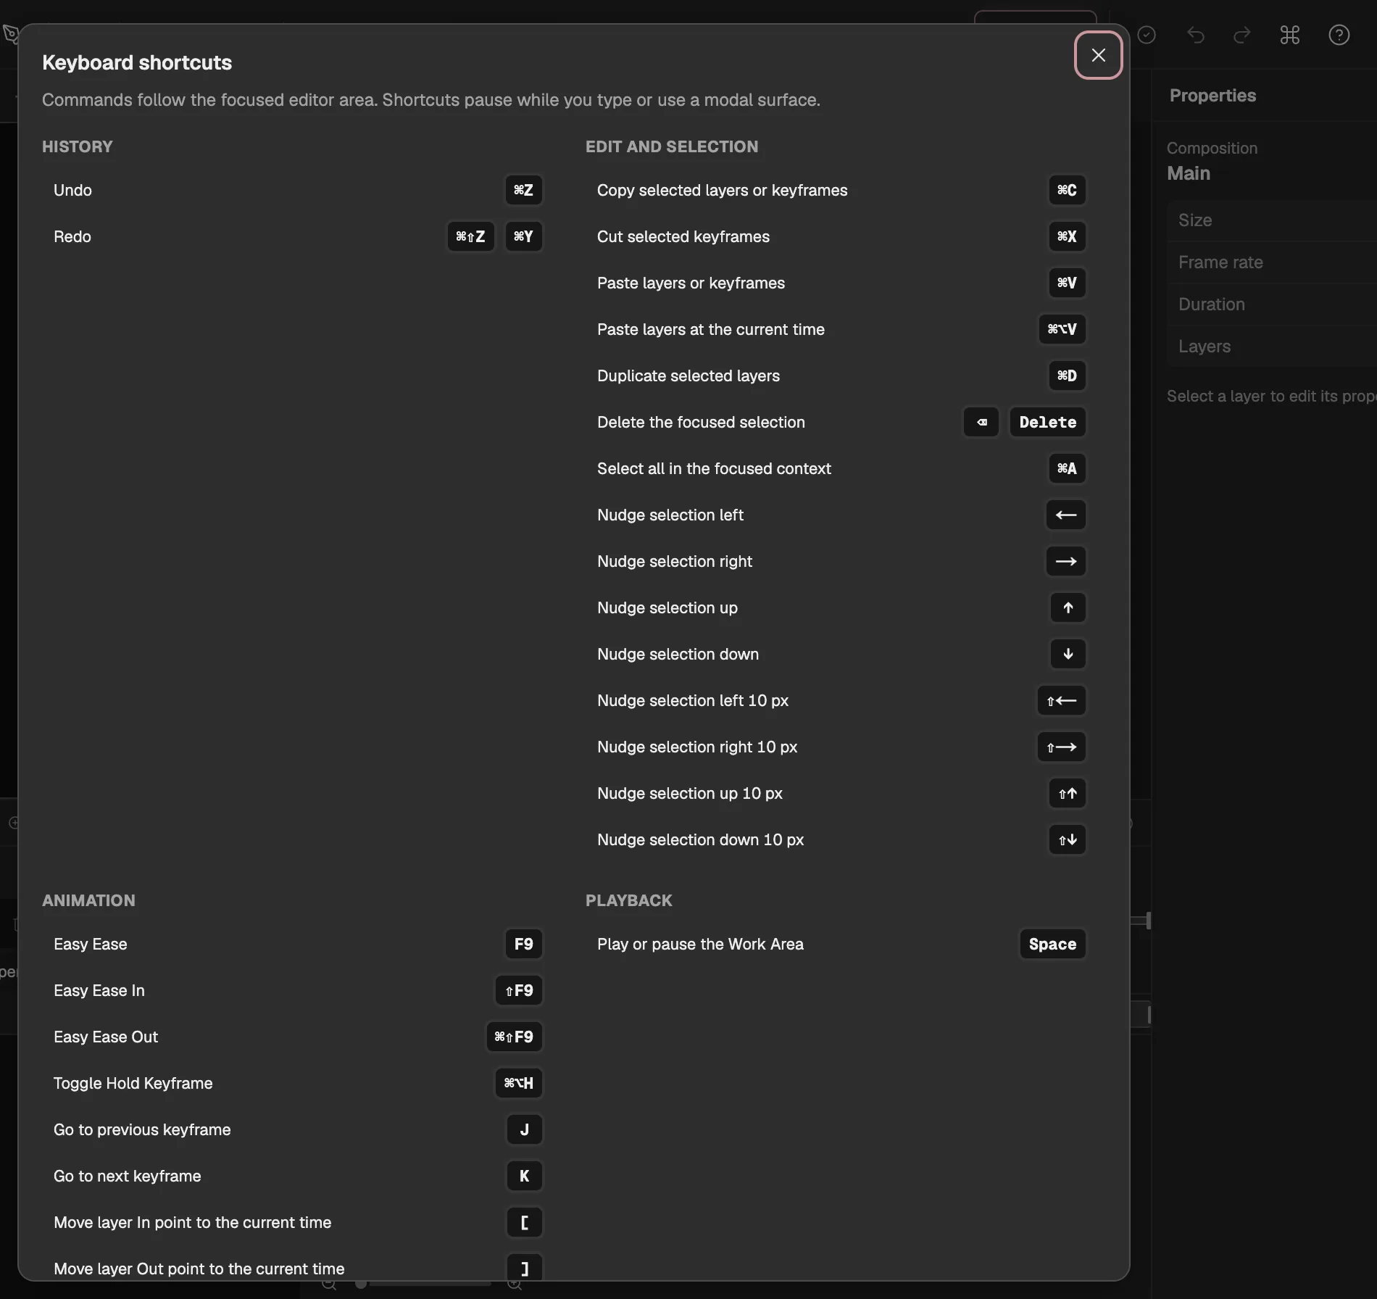This screenshot has height=1299, width=1377.
Task: Click the ⌘Z key badge for Undo
Action: pos(523,190)
